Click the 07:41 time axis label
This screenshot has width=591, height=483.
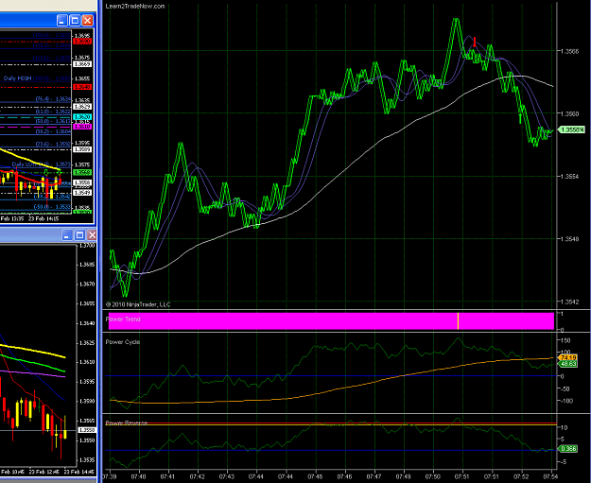[x=167, y=476]
